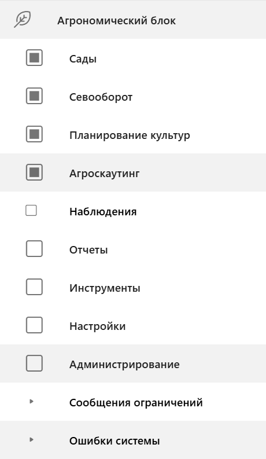The width and height of the screenshot is (266, 459).
Task: Select the Агроскаутинг row label
Action: pyautogui.click(x=104, y=174)
